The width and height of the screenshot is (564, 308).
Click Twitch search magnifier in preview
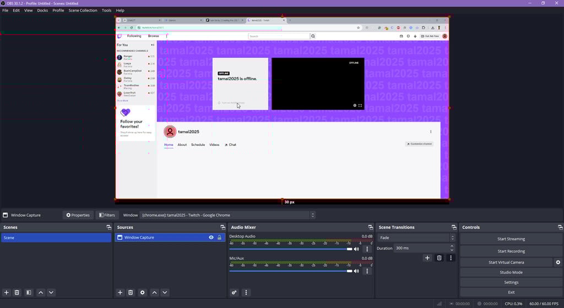click(x=313, y=36)
